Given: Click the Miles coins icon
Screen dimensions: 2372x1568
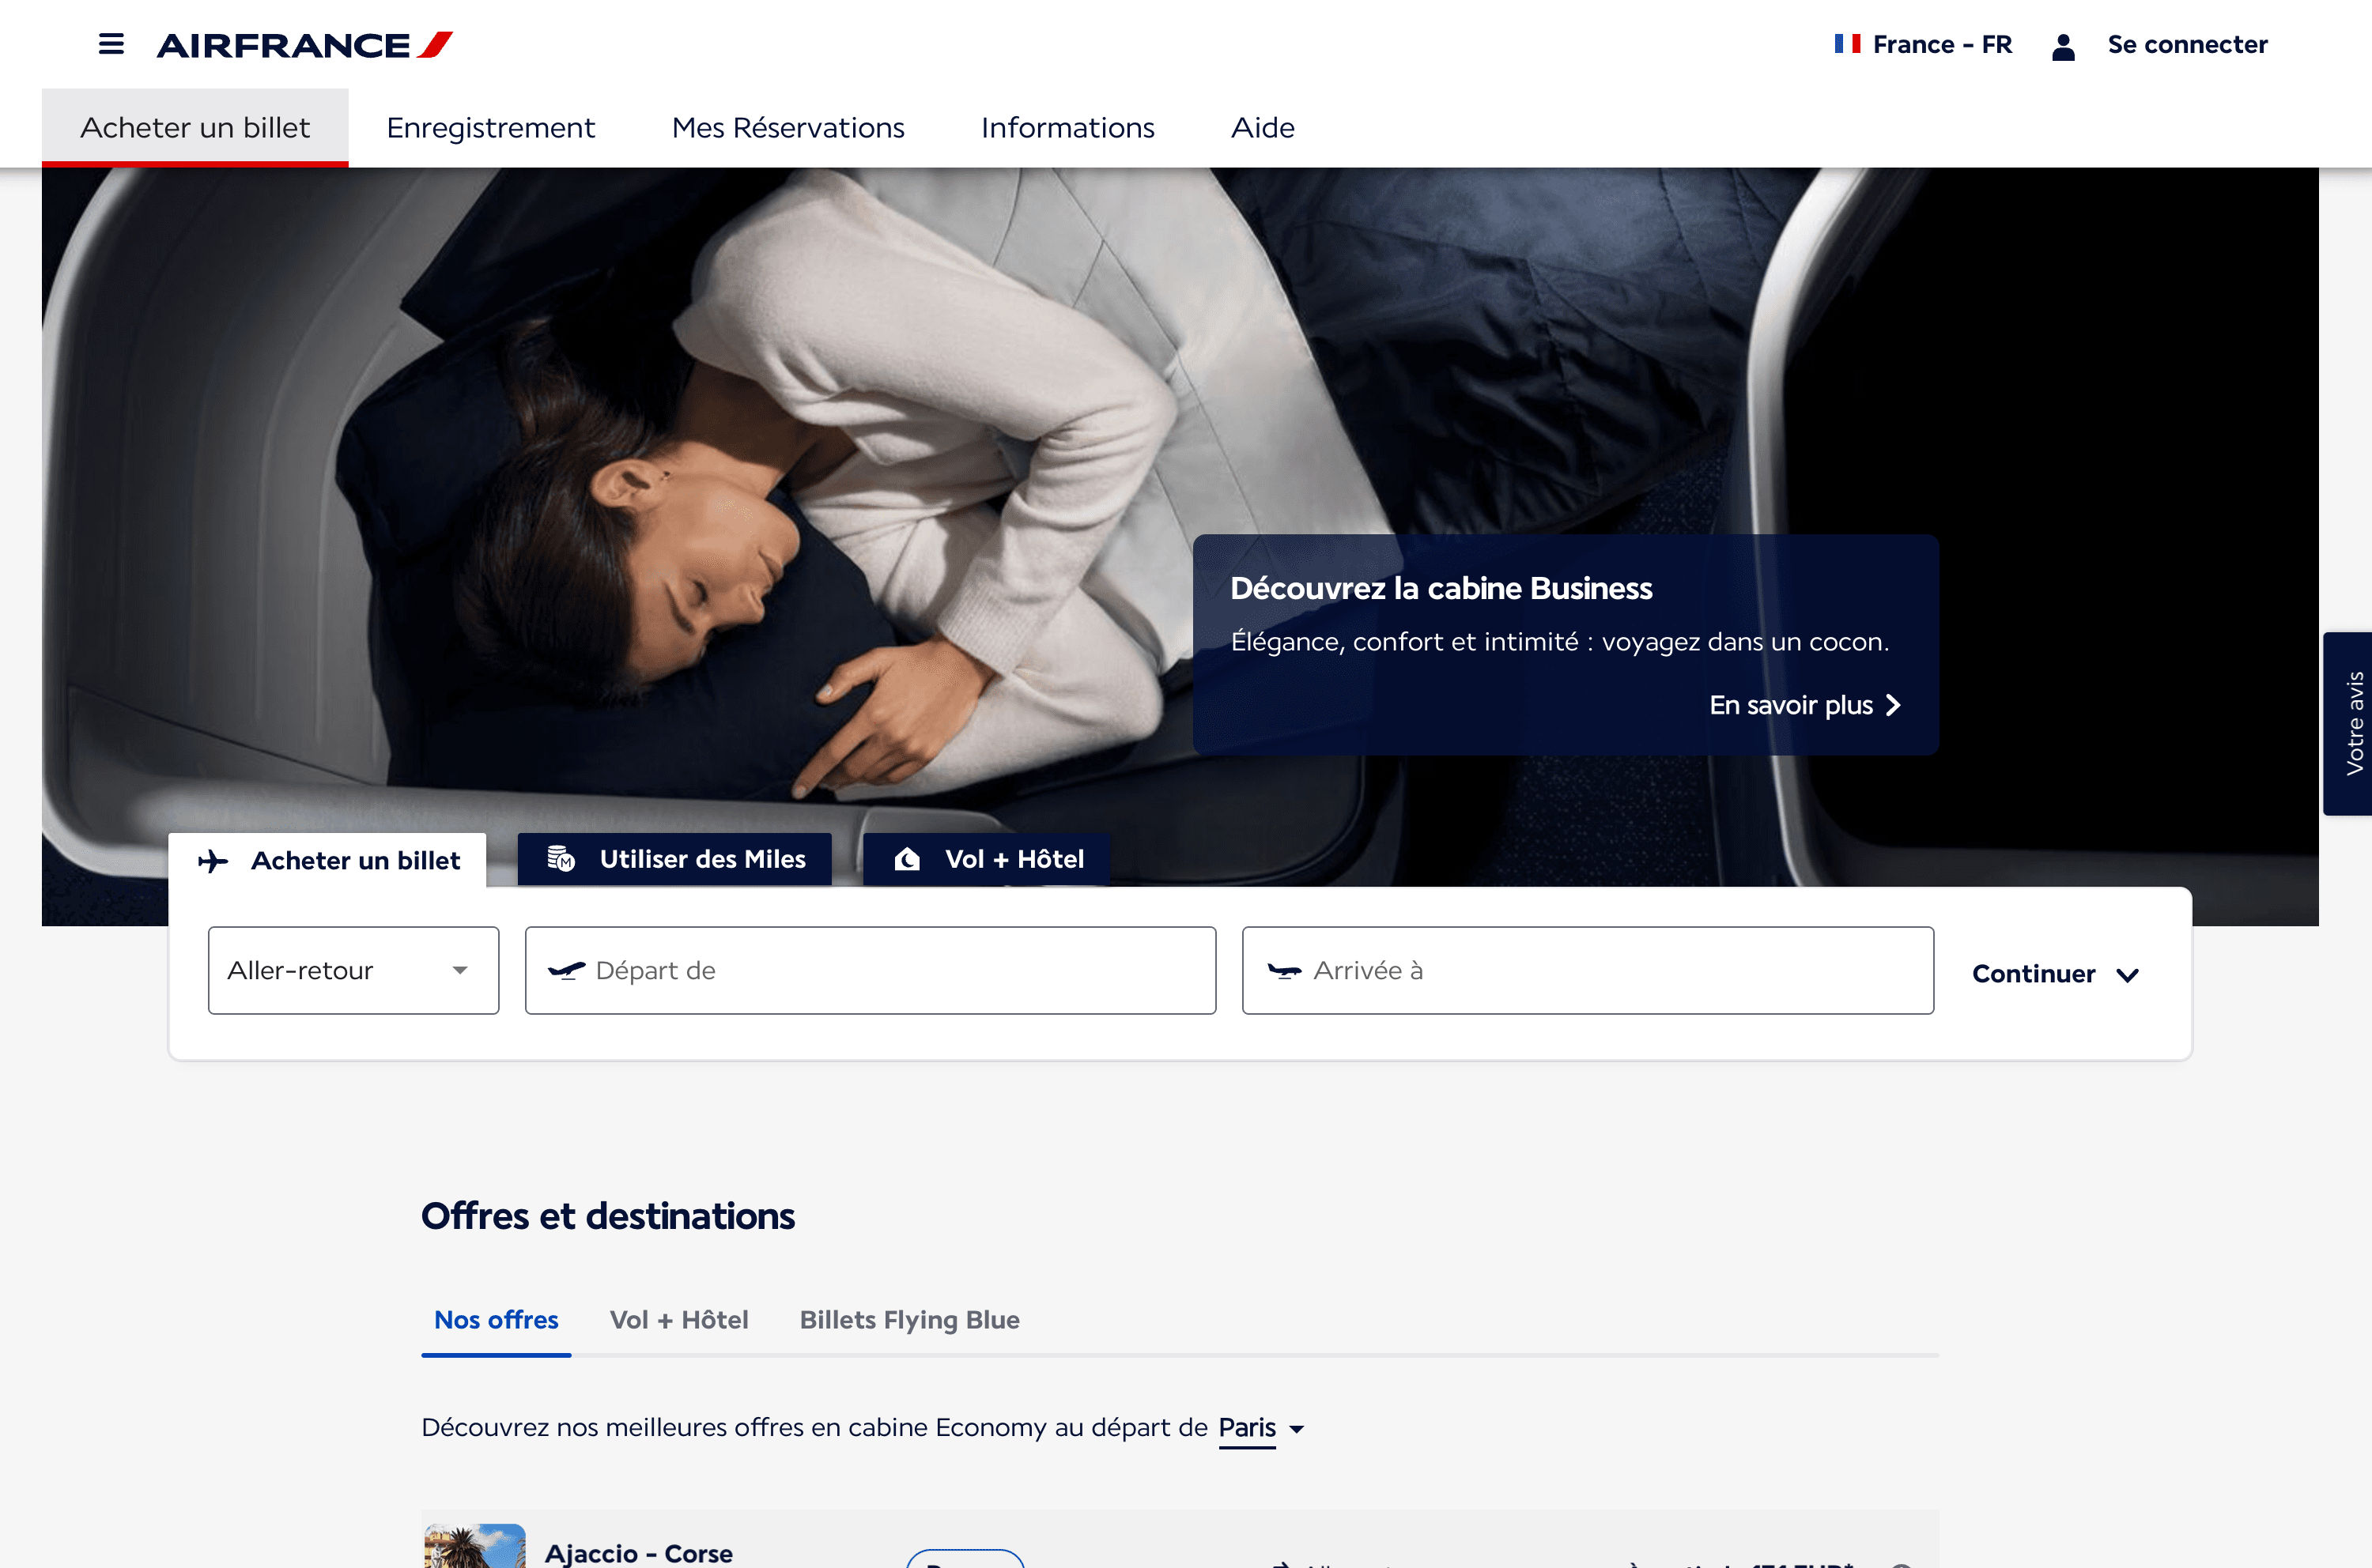Looking at the screenshot, I should (561, 859).
